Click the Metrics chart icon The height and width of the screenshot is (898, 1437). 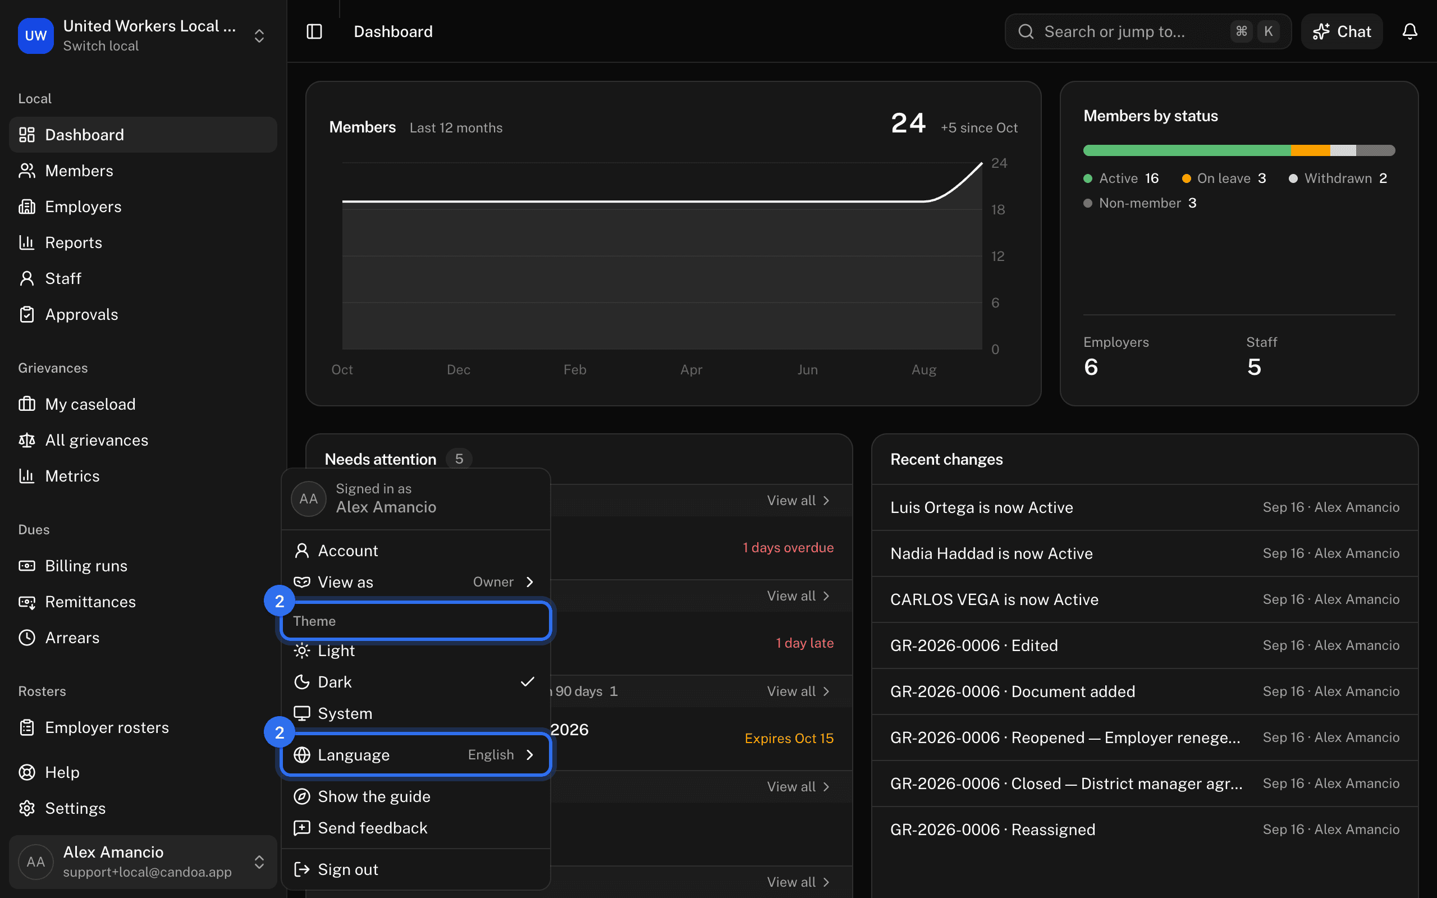pyautogui.click(x=27, y=476)
